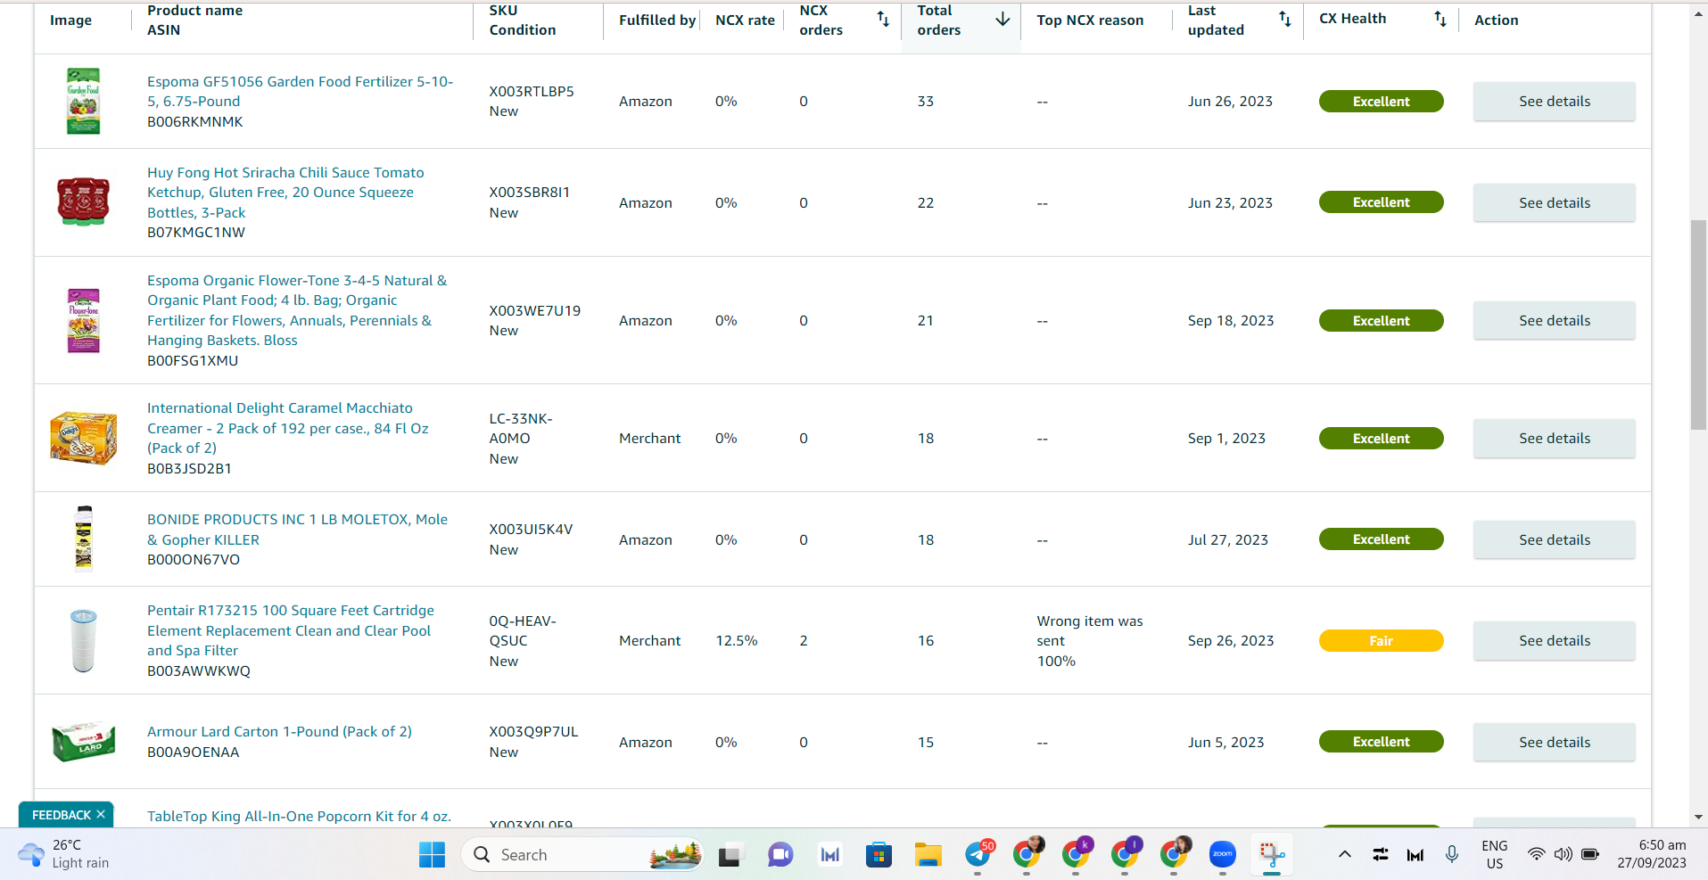See details for BONIDE MOLETOX
The width and height of the screenshot is (1708, 880).
tap(1554, 539)
